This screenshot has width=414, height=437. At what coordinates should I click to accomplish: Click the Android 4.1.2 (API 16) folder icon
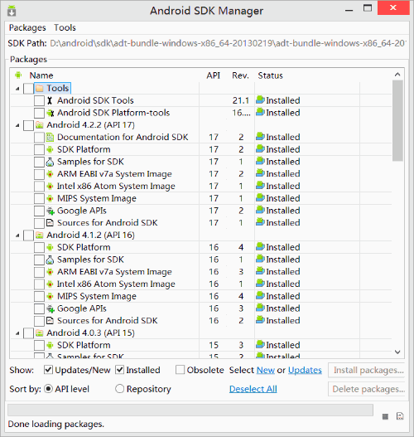click(40, 235)
